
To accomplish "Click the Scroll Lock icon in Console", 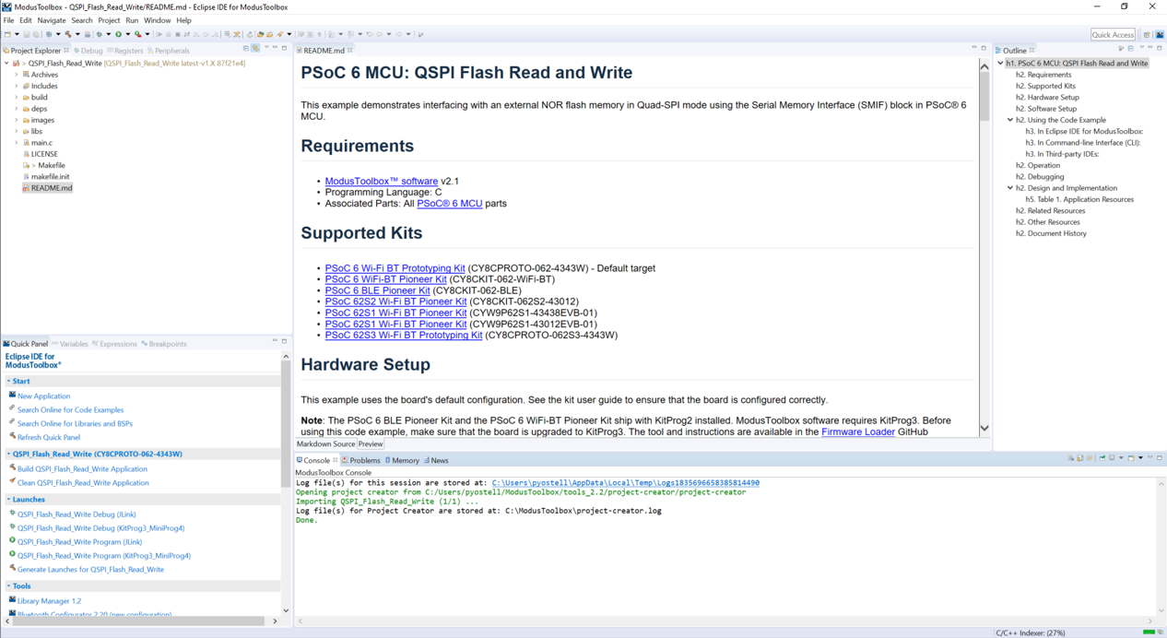I will coord(1080,458).
